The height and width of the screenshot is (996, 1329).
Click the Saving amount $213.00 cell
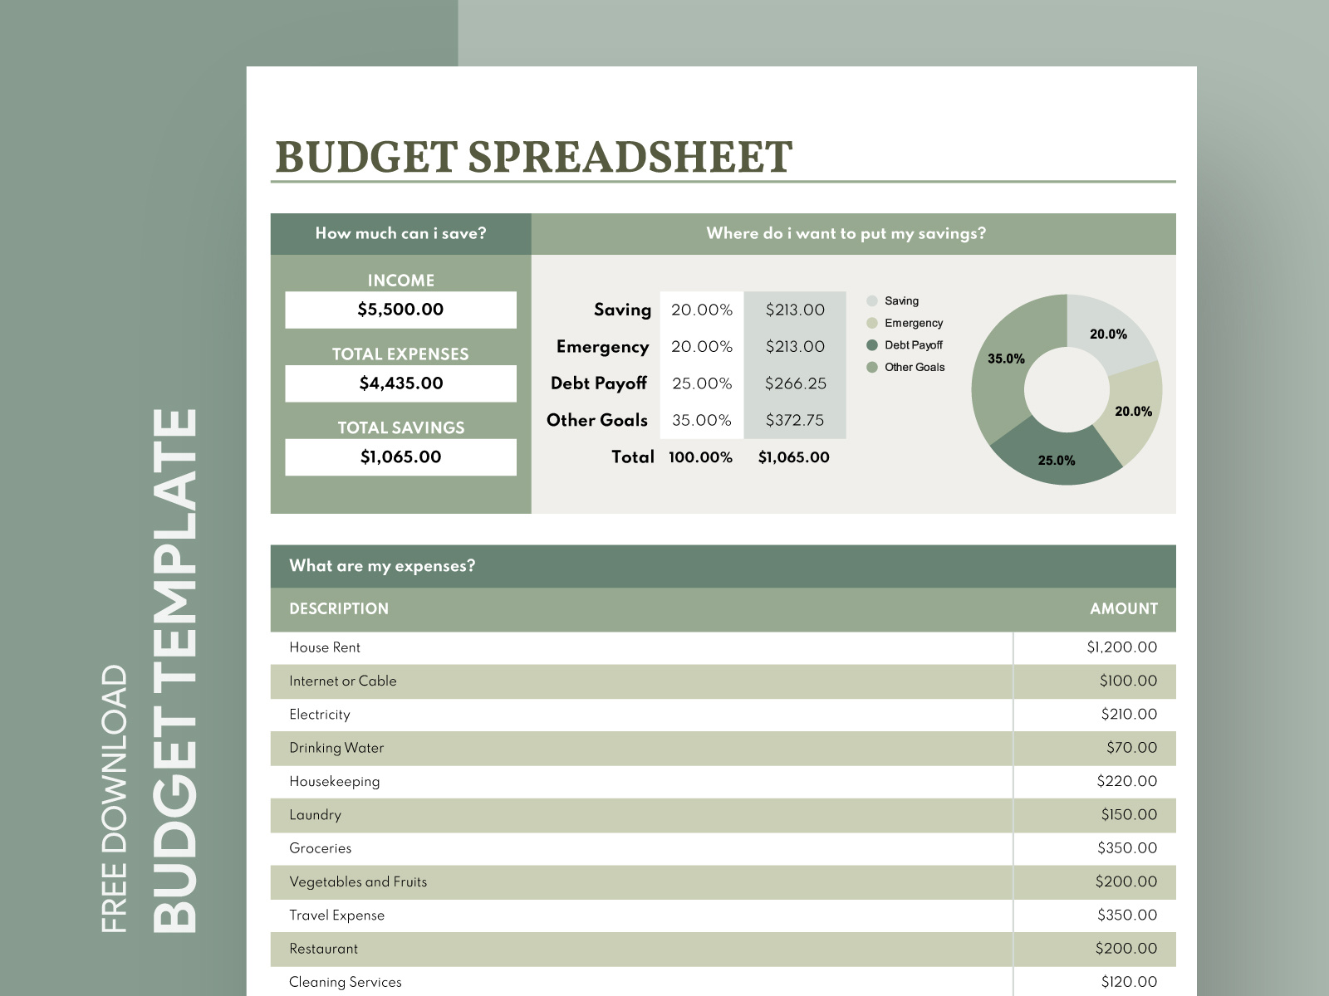pyautogui.click(x=795, y=310)
